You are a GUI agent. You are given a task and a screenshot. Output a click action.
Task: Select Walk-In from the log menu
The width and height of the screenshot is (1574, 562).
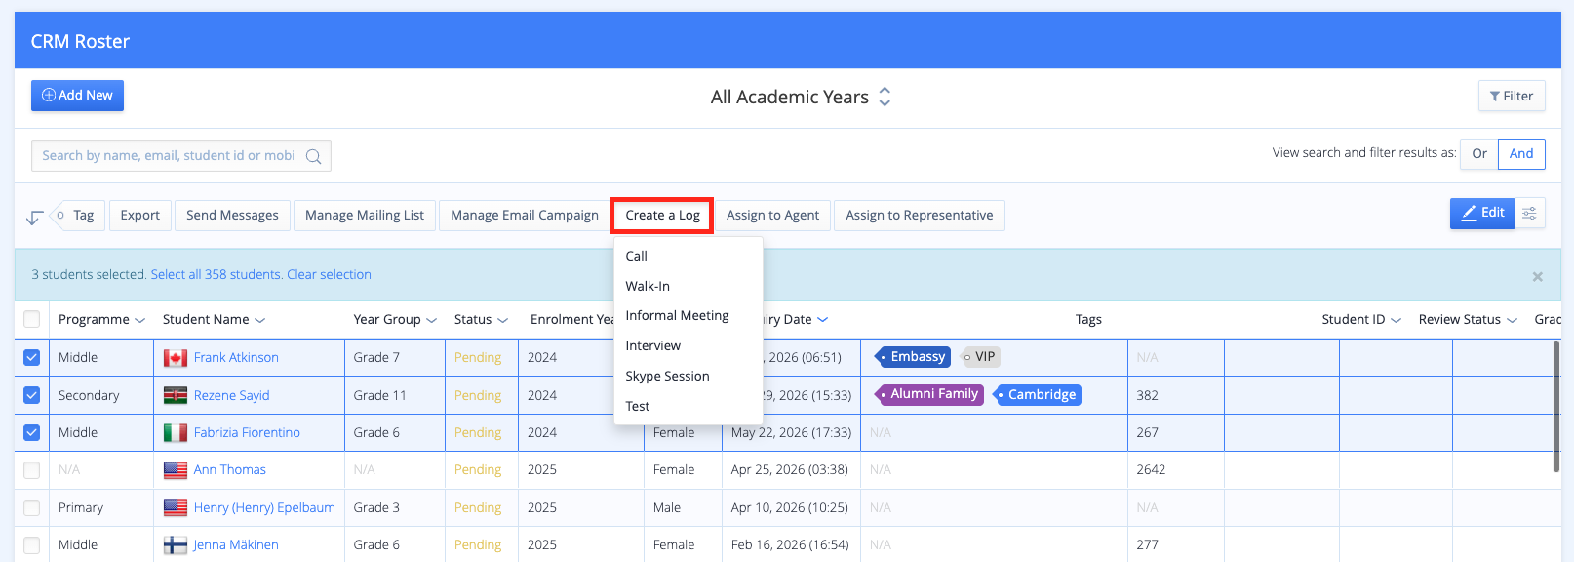tap(648, 286)
